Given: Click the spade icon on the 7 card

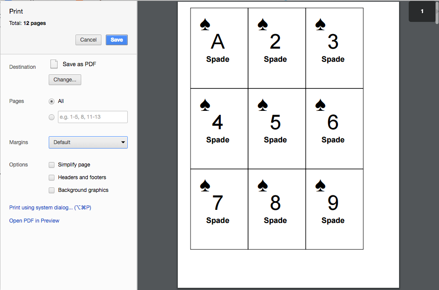Looking at the screenshot, I should coord(205,185).
